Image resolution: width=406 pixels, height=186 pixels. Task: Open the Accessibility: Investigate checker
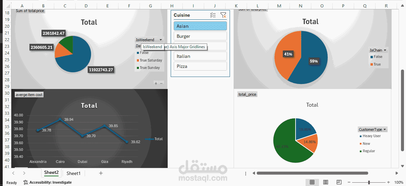point(48,182)
